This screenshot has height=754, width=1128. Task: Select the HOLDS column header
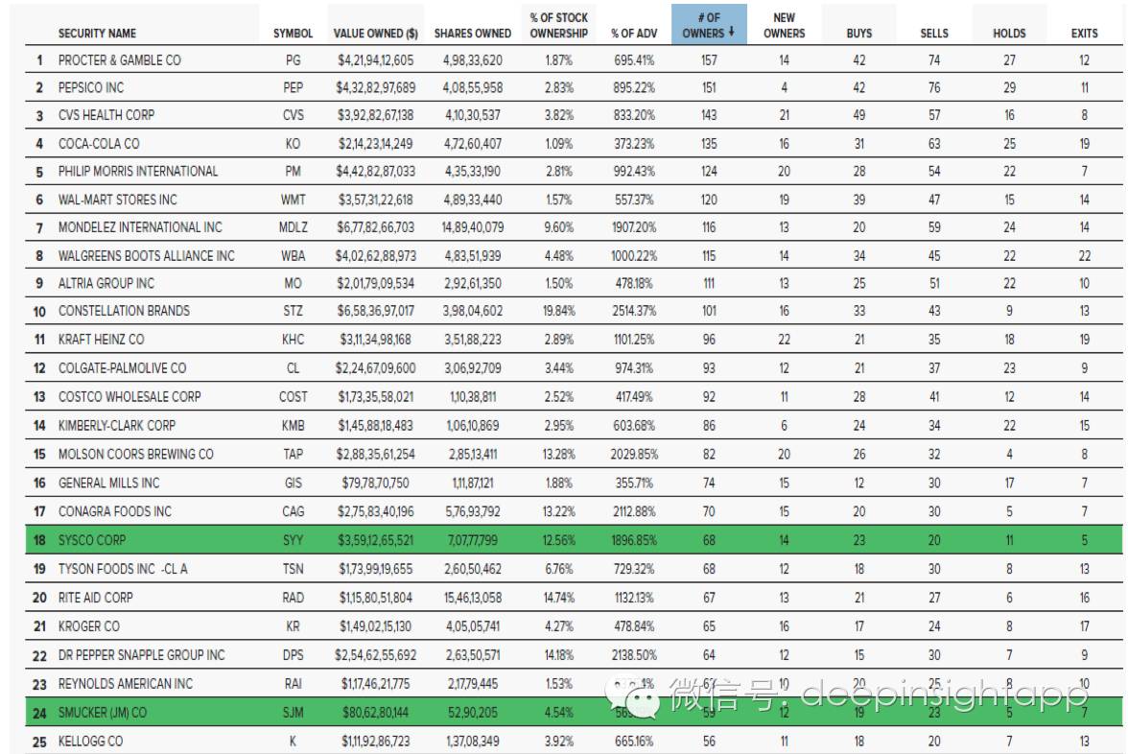click(1008, 34)
